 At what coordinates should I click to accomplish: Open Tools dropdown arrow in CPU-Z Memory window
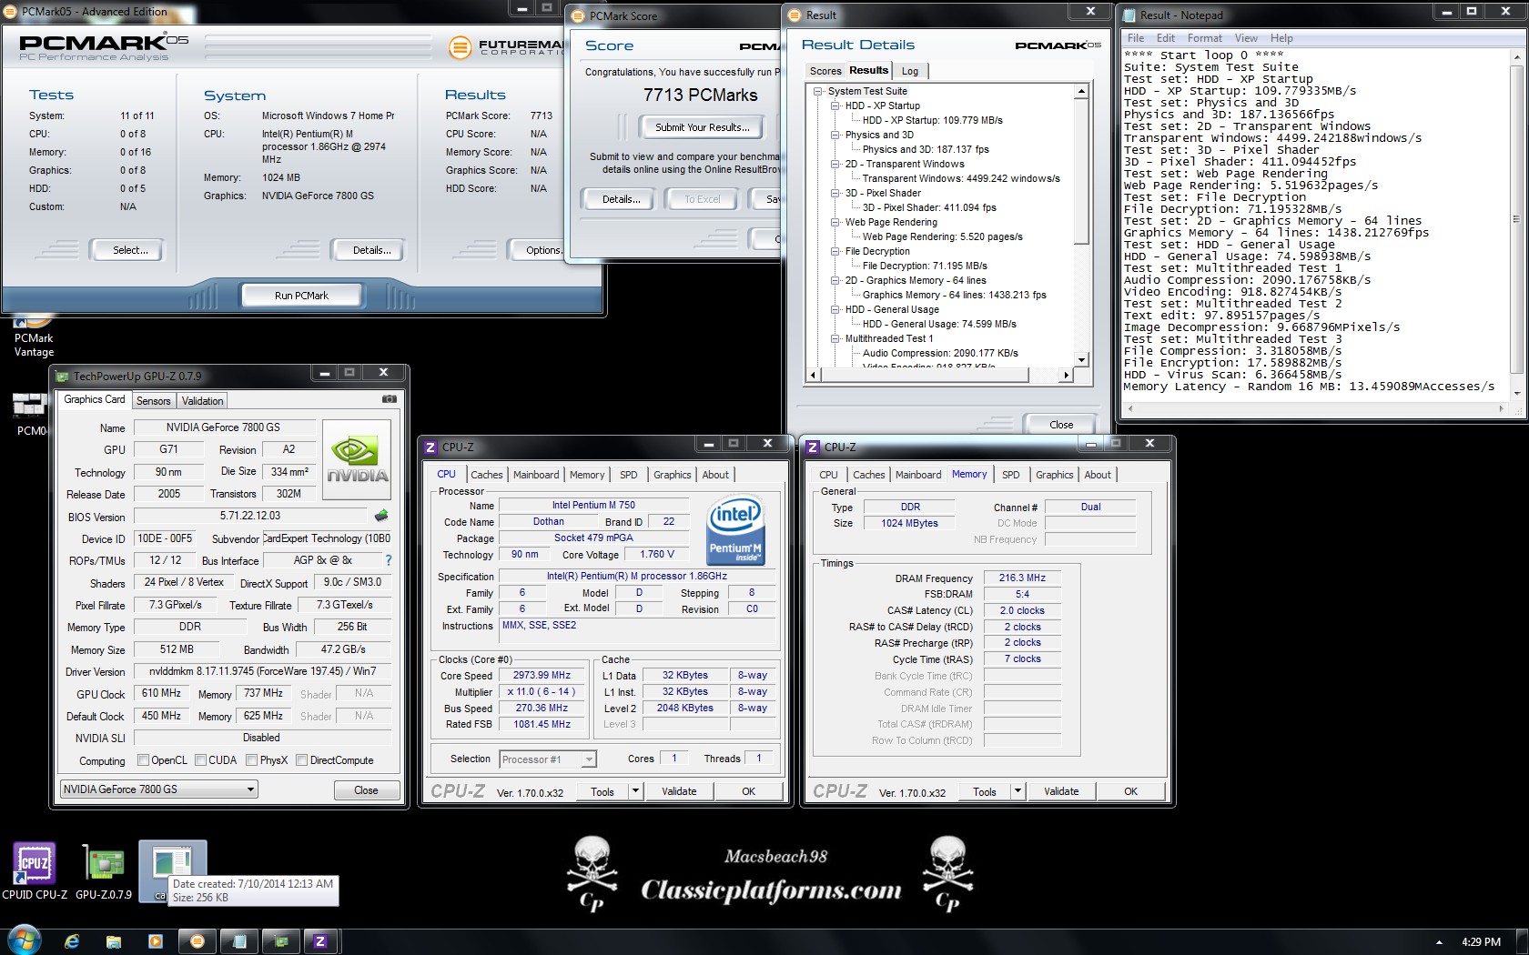coord(1018,791)
